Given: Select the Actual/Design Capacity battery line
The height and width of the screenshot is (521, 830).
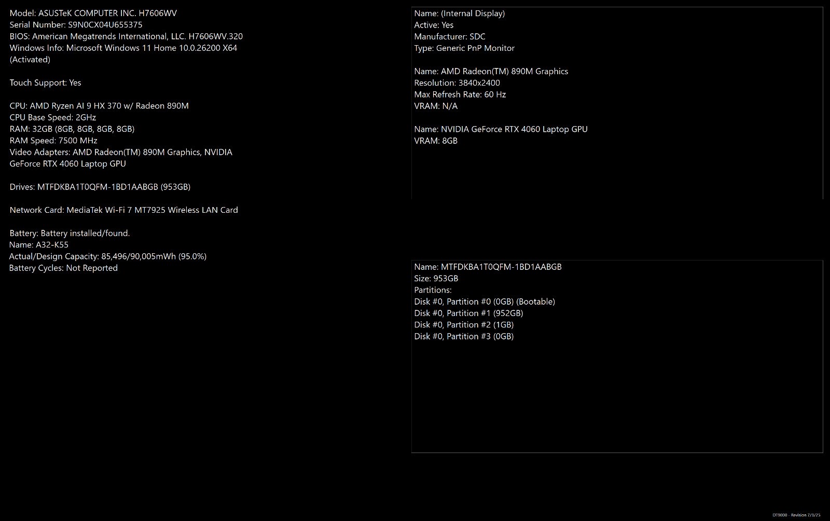Looking at the screenshot, I should [x=108, y=256].
